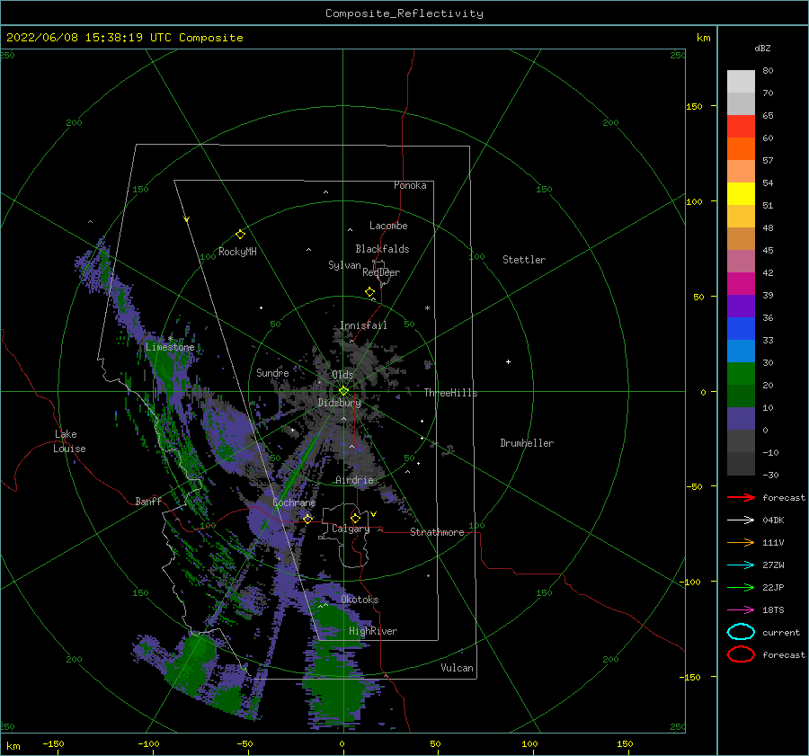The width and height of the screenshot is (809, 756).
Task: Click the orange 111V arrow legend icon
Action: (x=741, y=542)
